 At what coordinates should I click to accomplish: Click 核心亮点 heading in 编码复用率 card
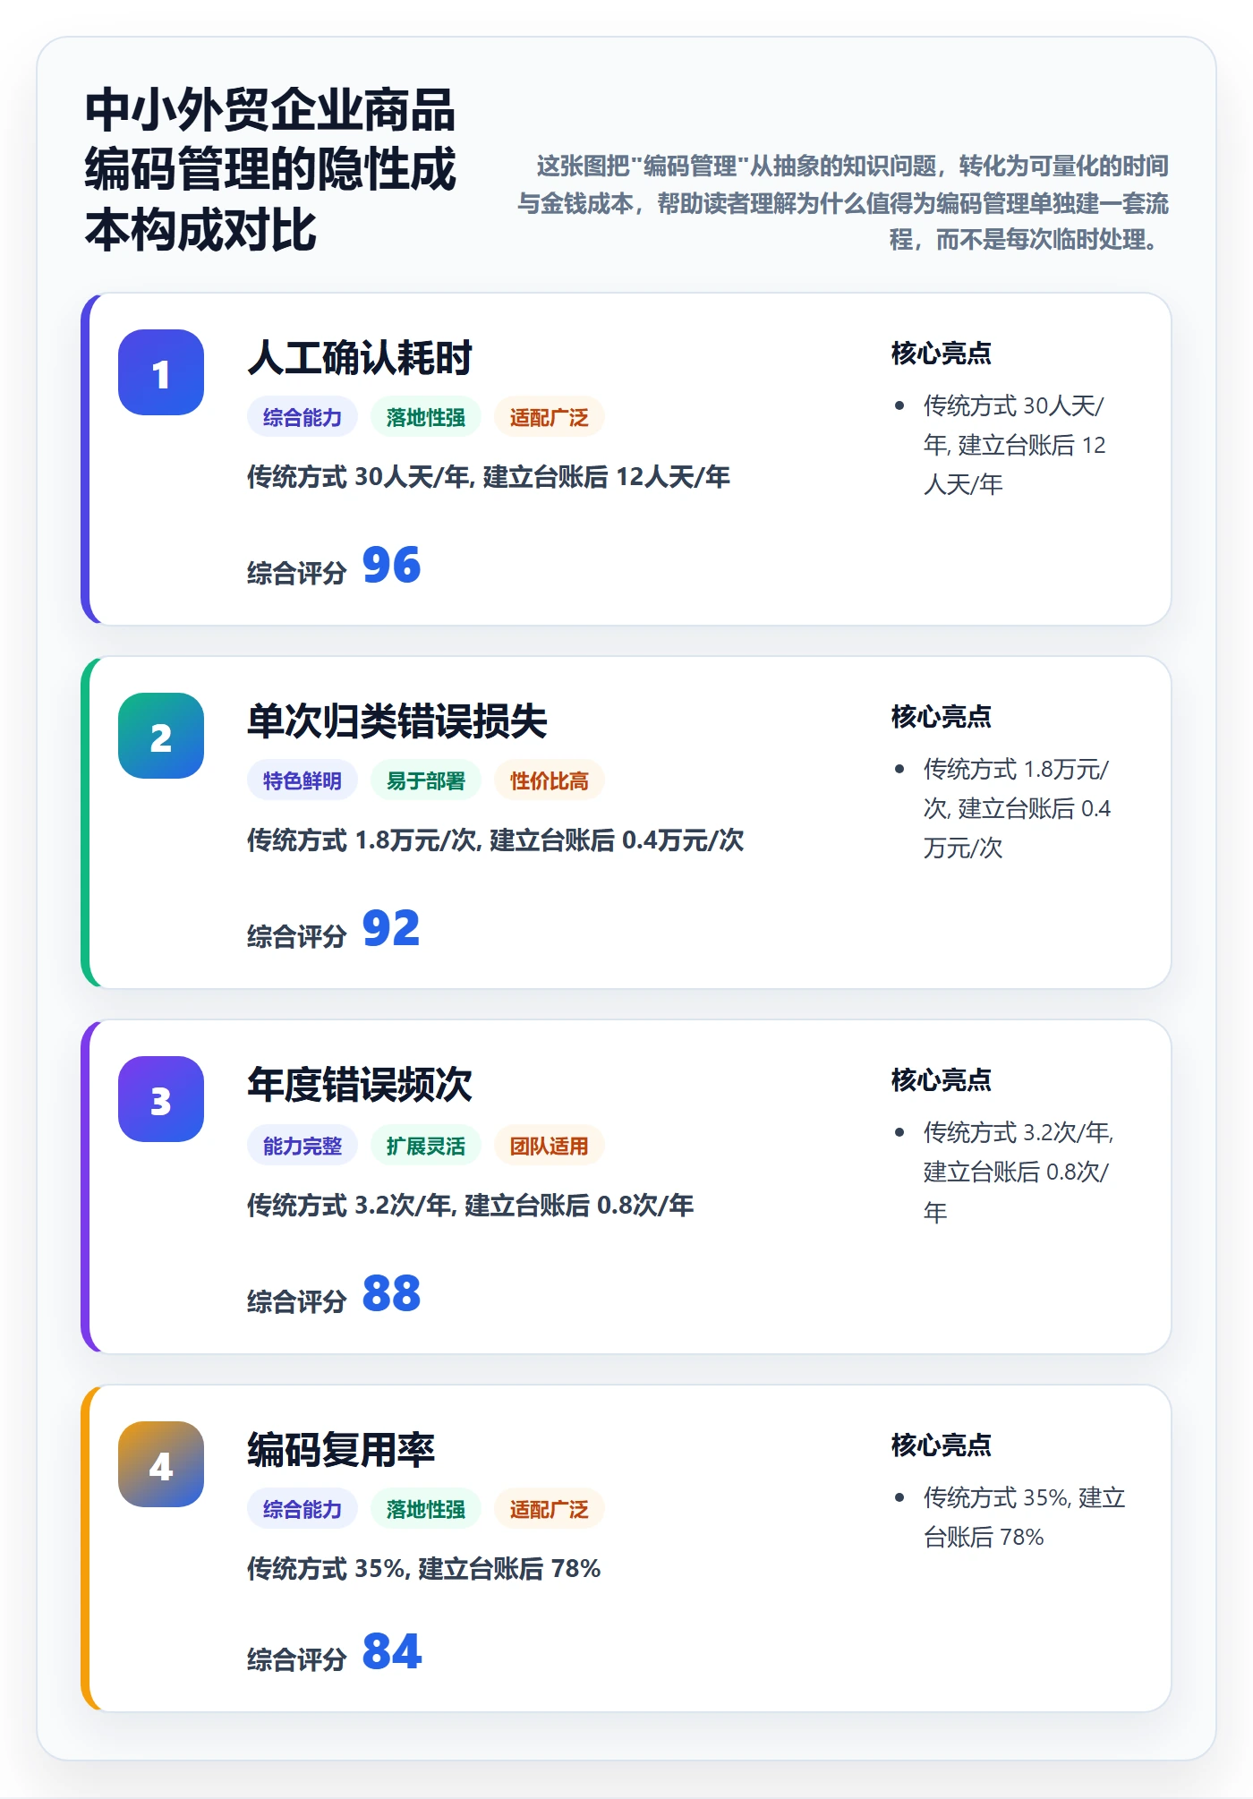point(942,1445)
